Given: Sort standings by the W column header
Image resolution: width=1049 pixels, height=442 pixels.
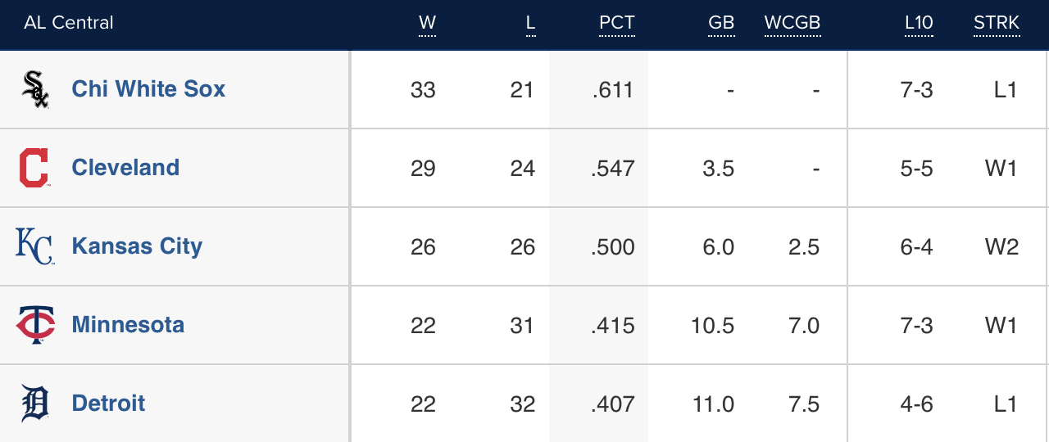Looking at the screenshot, I should (x=427, y=23).
